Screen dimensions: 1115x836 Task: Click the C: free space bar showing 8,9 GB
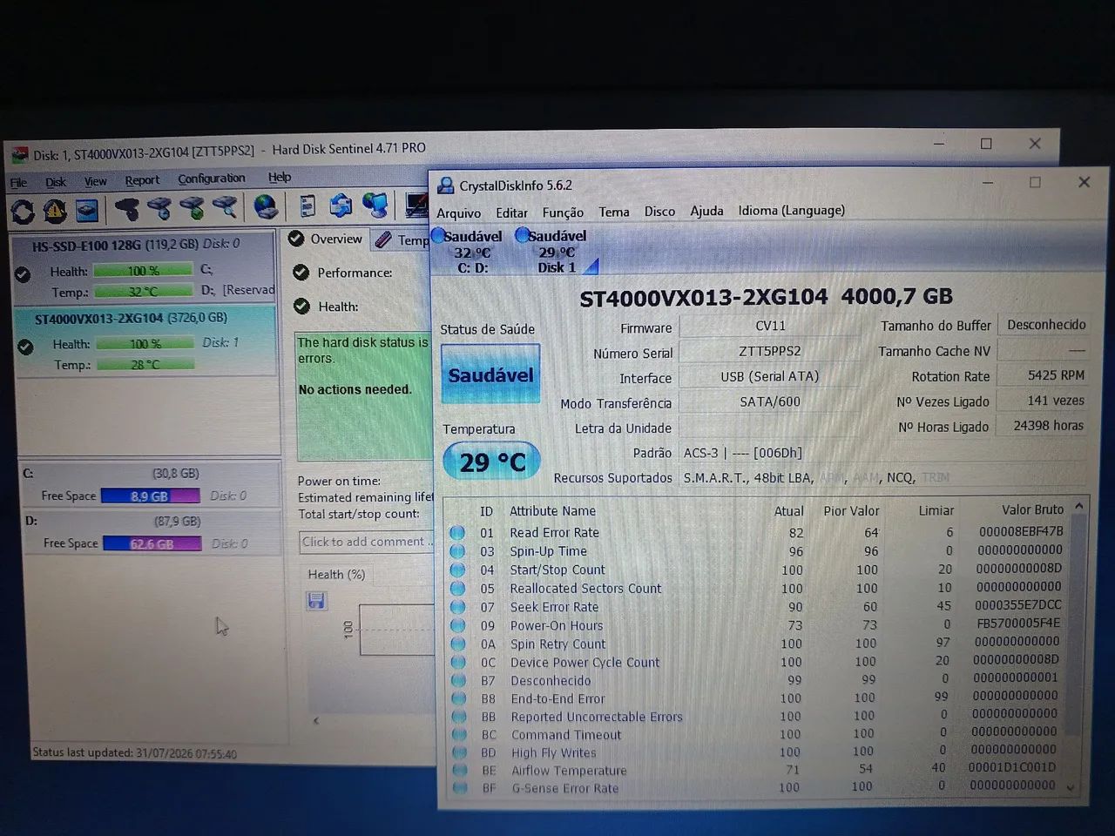point(151,496)
